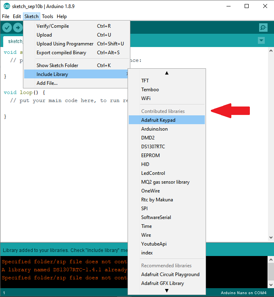The image size is (274, 297).
Task: Select the SPI library
Action: [x=167, y=209]
